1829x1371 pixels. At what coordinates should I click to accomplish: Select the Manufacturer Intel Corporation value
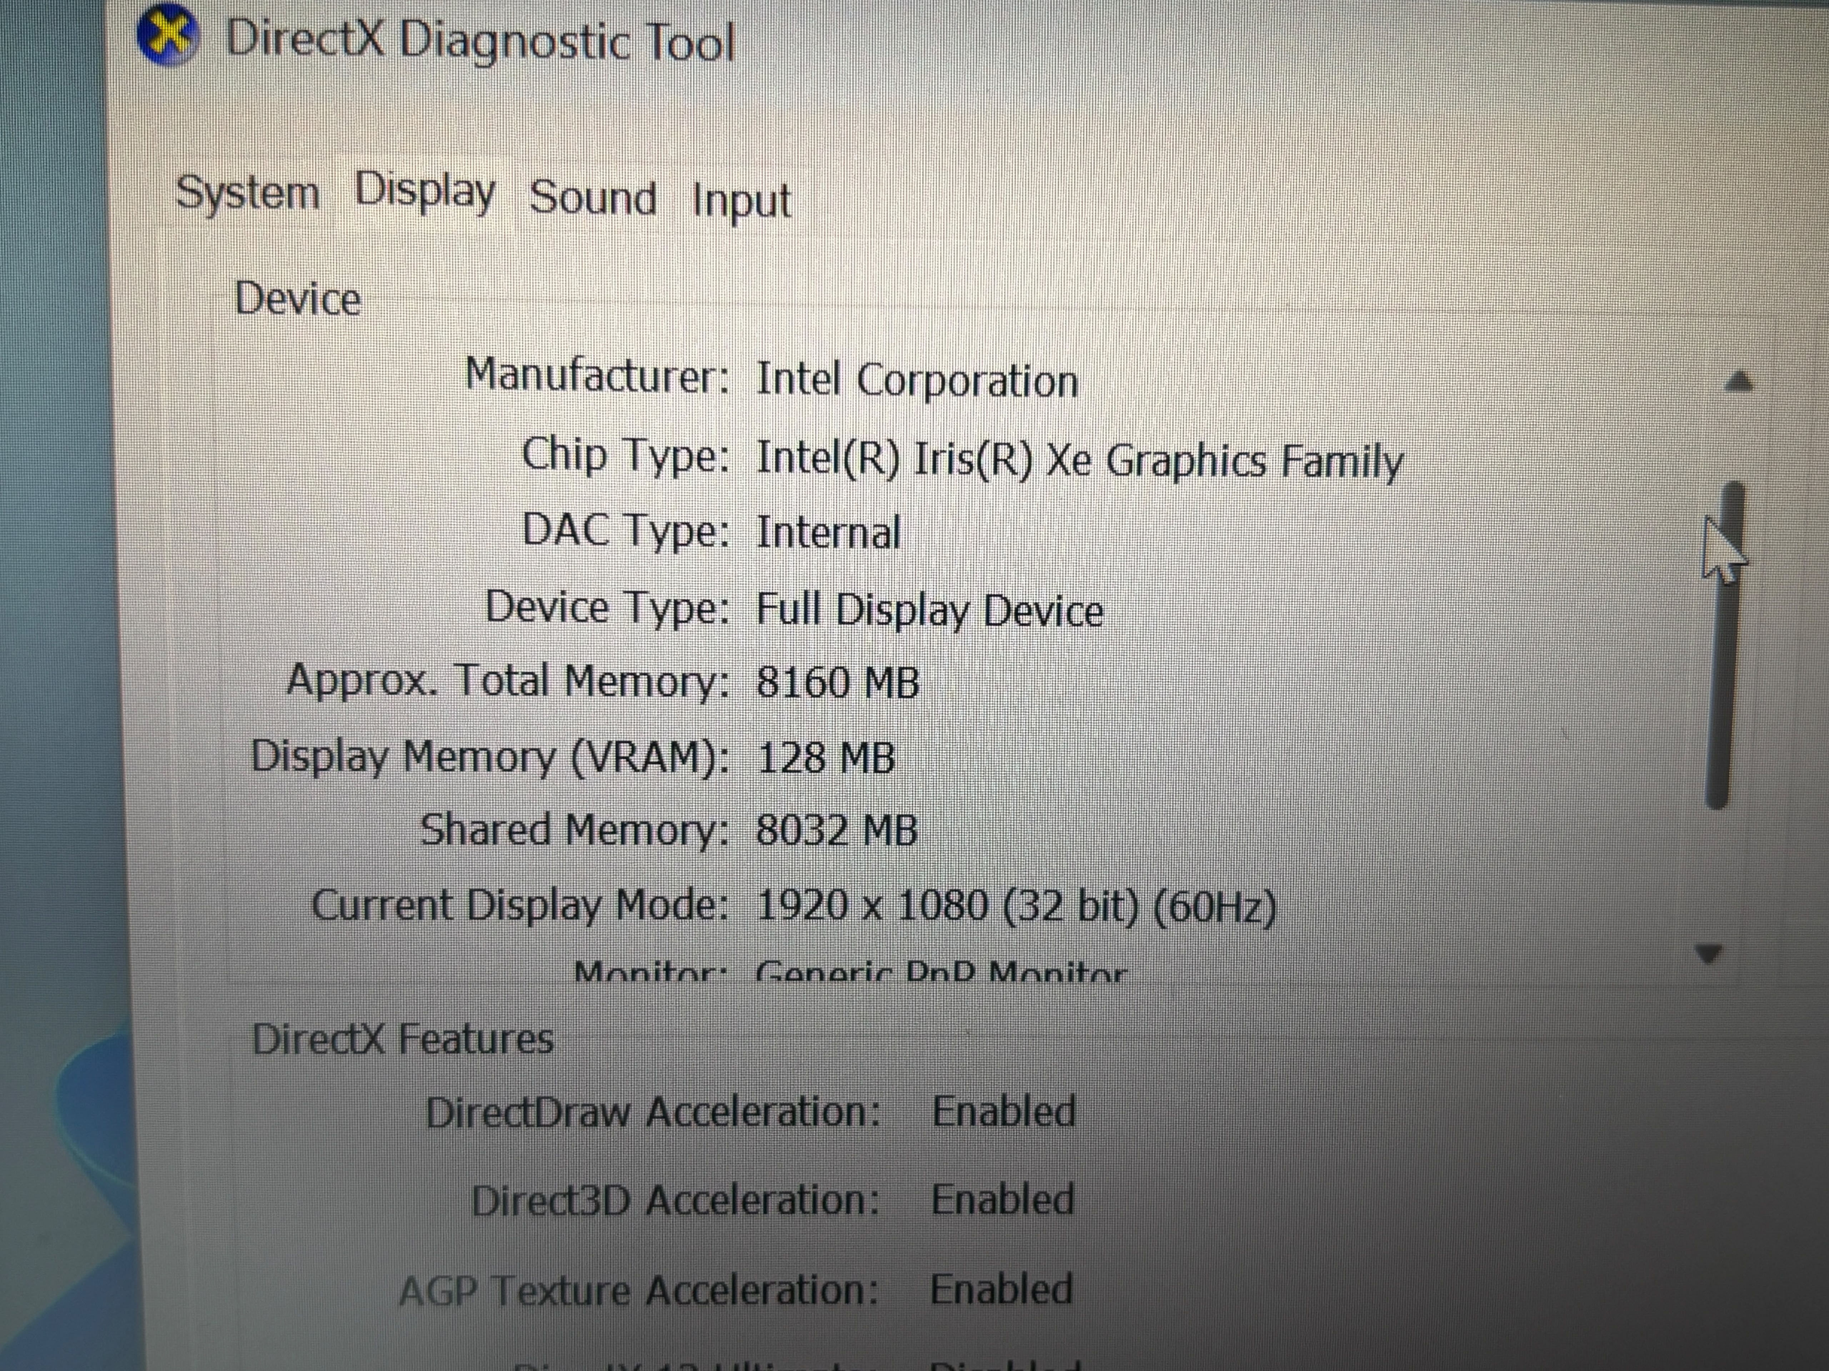[x=917, y=381]
